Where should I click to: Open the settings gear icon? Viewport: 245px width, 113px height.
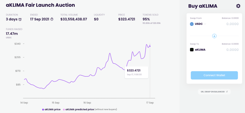click(238, 6)
